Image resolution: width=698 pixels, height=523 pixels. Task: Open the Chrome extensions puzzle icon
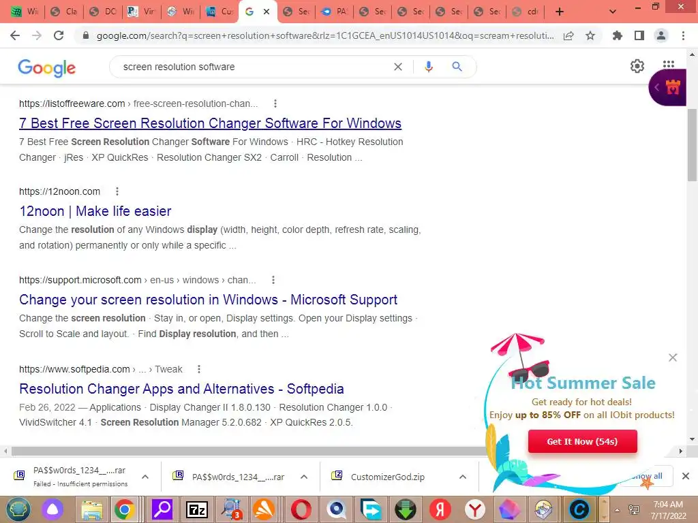click(617, 35)
